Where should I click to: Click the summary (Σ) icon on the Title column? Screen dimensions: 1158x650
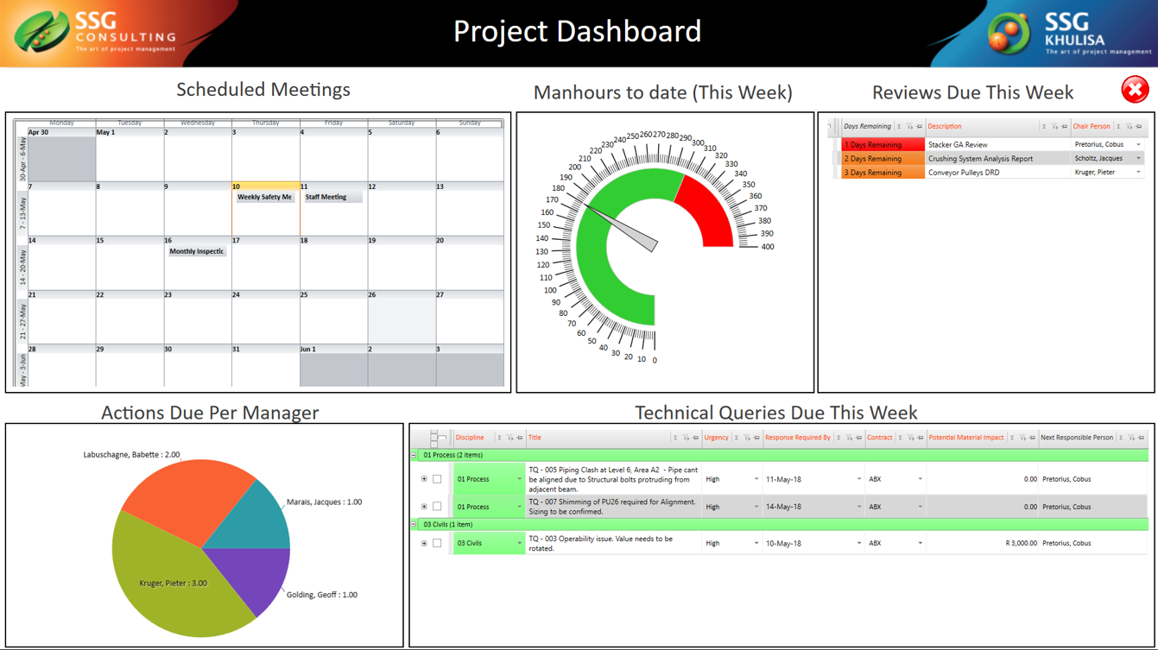coord(676,437)
